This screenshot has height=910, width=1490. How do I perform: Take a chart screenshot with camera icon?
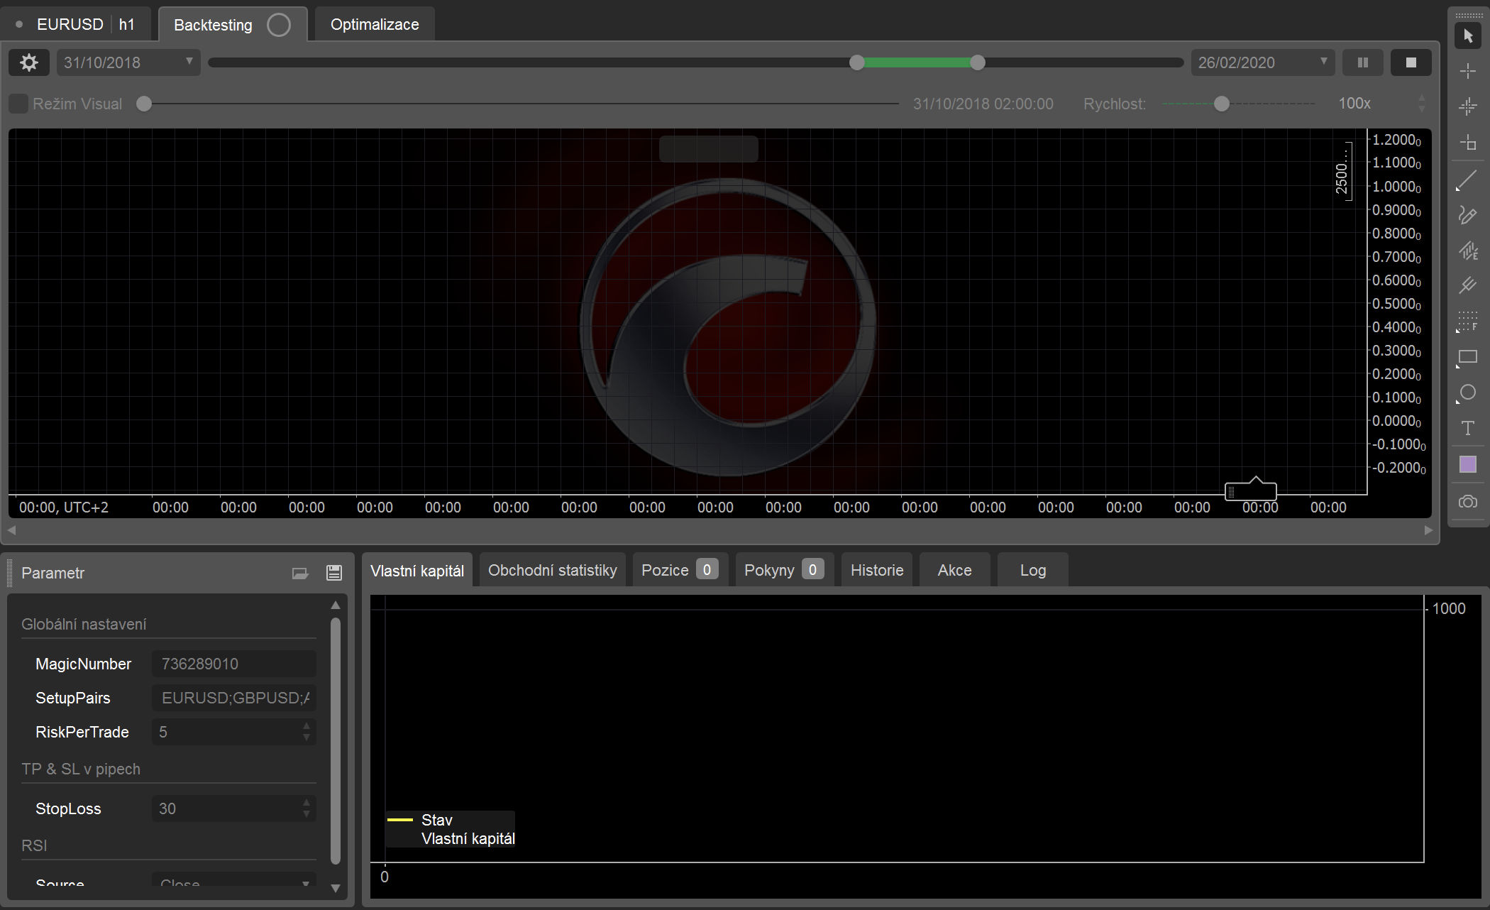(x=1468, y=502)
